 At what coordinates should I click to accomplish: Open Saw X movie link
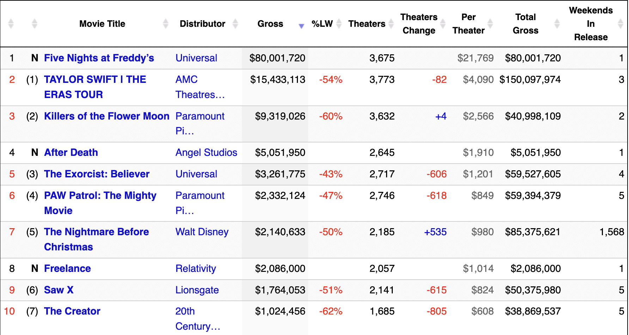tap(59, 290)
